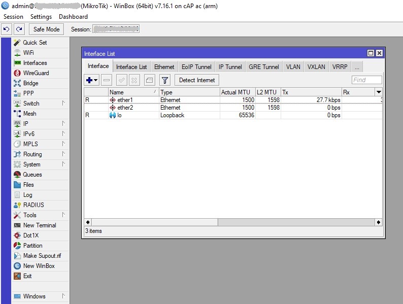
Task: Open the Bridge section
Action: (x=41, y=83)
